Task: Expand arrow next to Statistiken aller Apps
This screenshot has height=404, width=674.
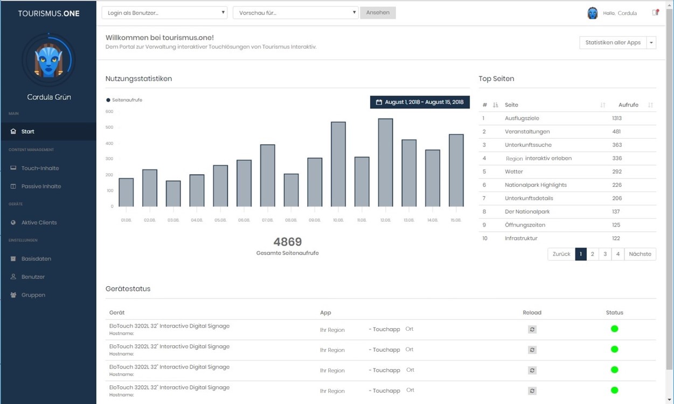Action: 651,43
